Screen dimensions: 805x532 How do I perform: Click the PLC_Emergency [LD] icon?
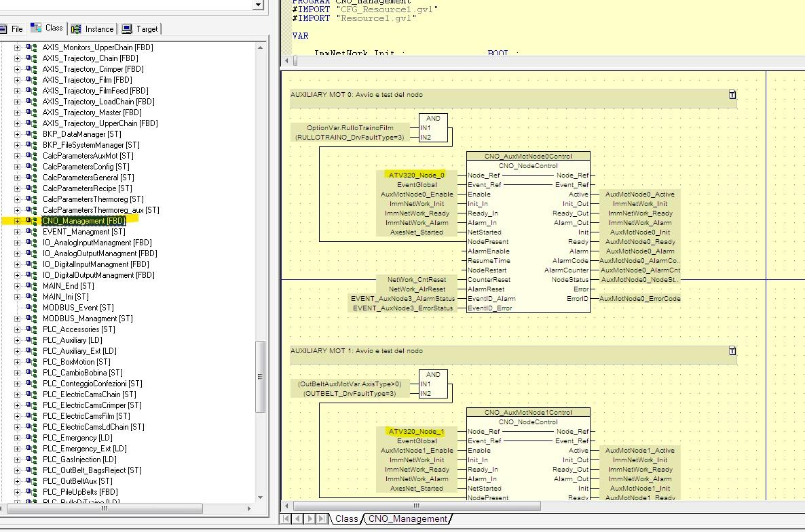(31, 438)
